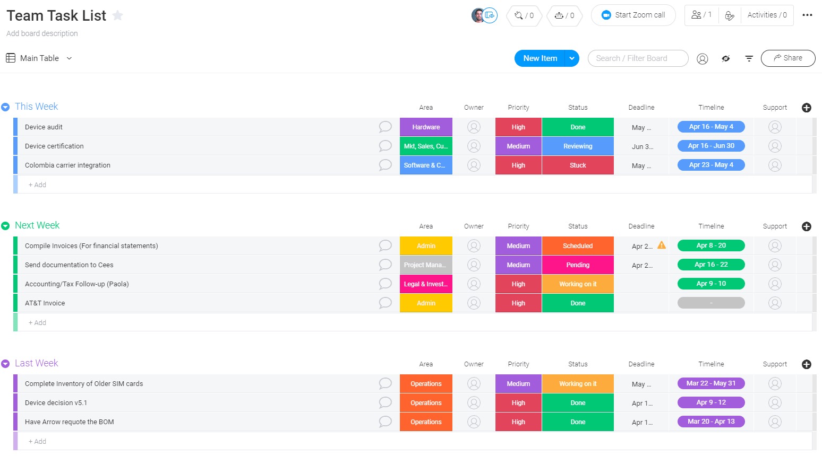Start Zoom call
Viewport: 822px width, 456px height.
pyautogui.click(x=633, y=15)
